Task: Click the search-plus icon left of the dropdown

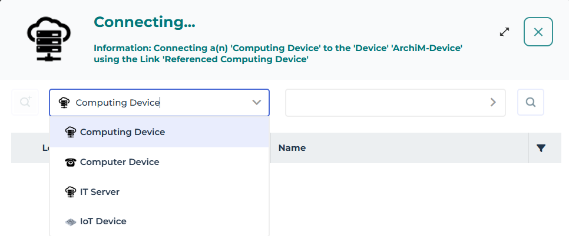Action: click(25, 103)
